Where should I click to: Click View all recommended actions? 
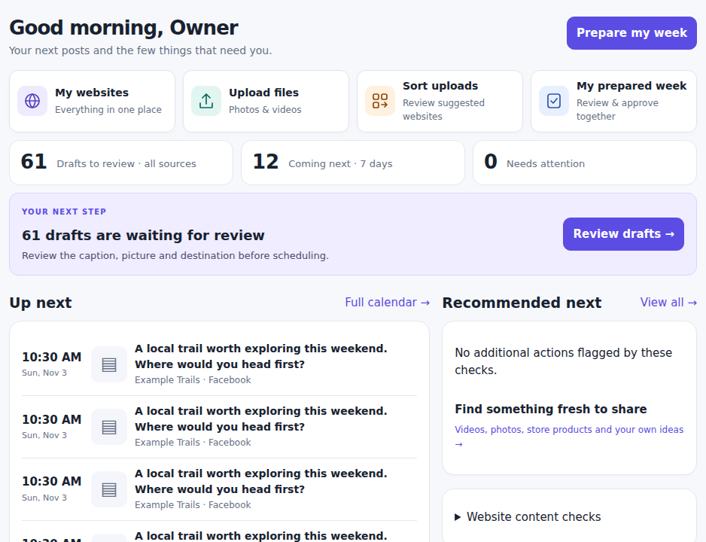(668, 303)
